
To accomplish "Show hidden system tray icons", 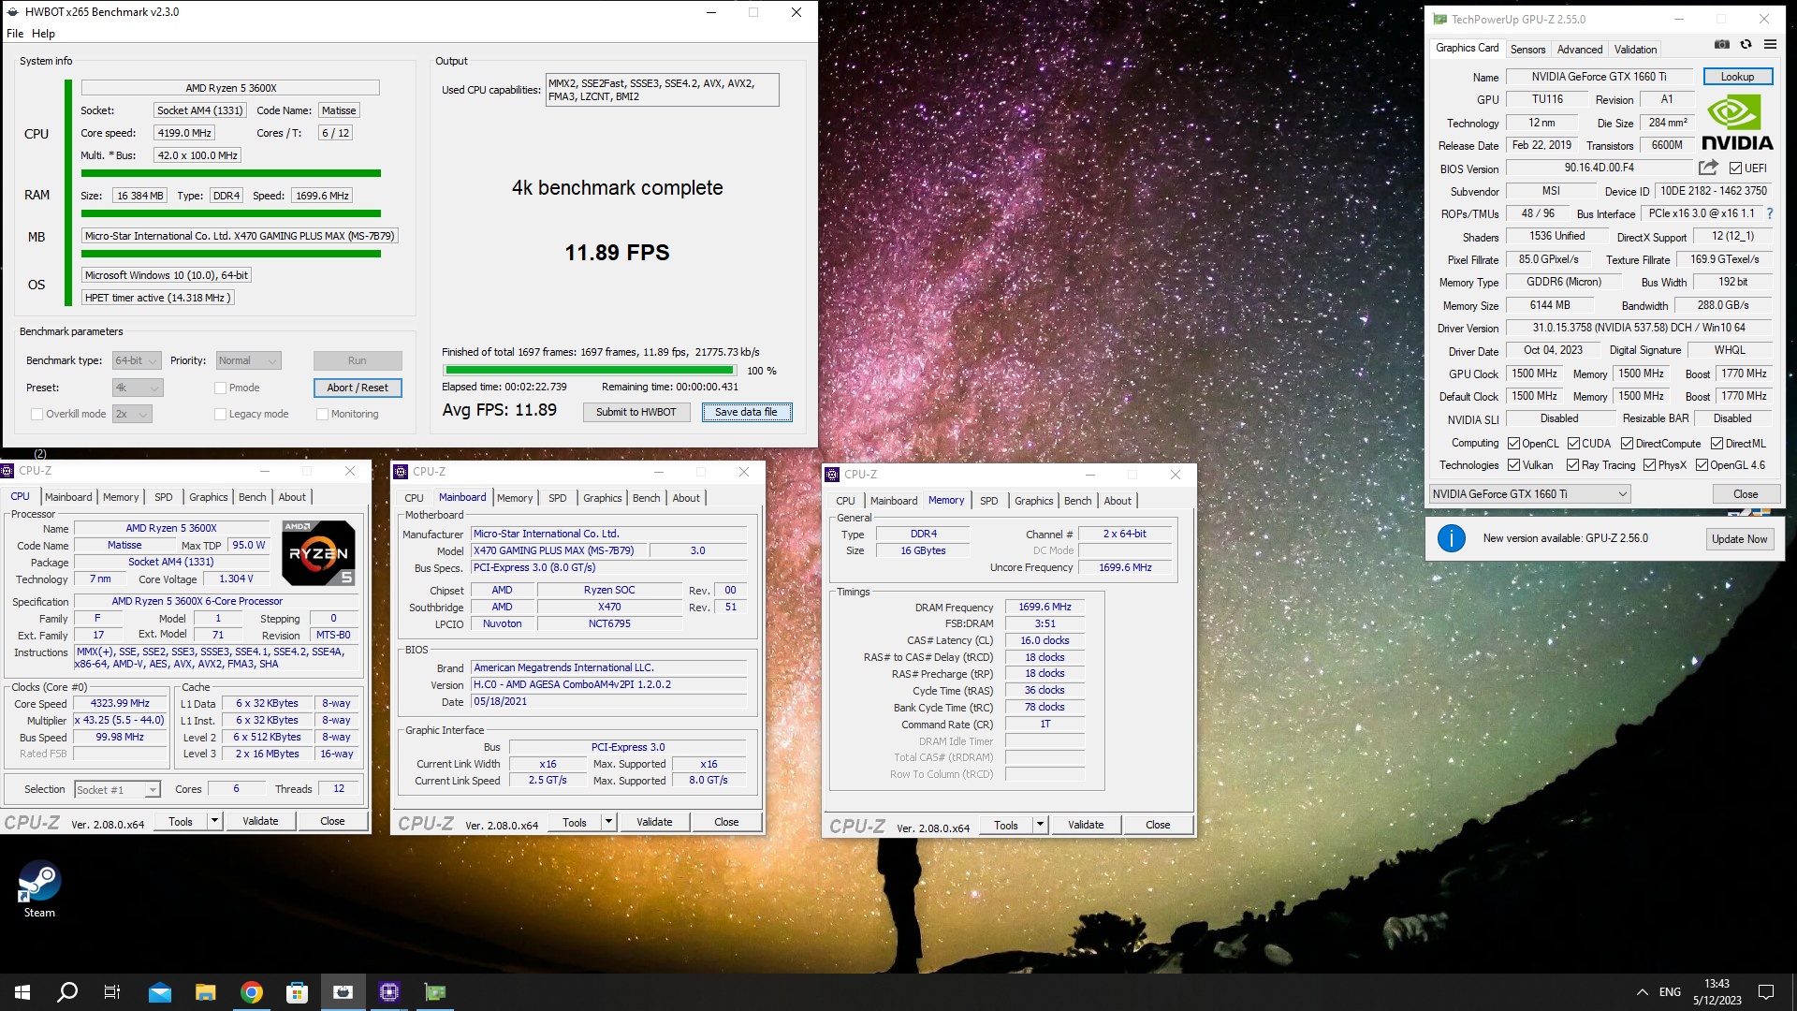I will (x=1642, y=992).
